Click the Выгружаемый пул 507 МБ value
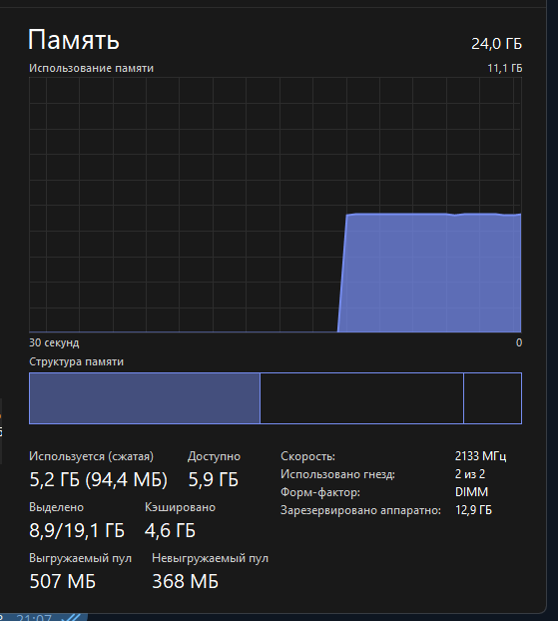Screen dimensions: 558x621 coord(63,581)
